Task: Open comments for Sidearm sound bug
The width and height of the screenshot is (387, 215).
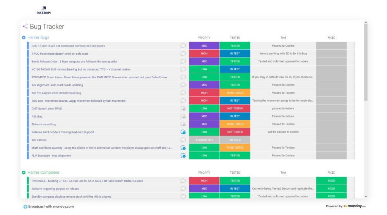Action: pos(183,124)
